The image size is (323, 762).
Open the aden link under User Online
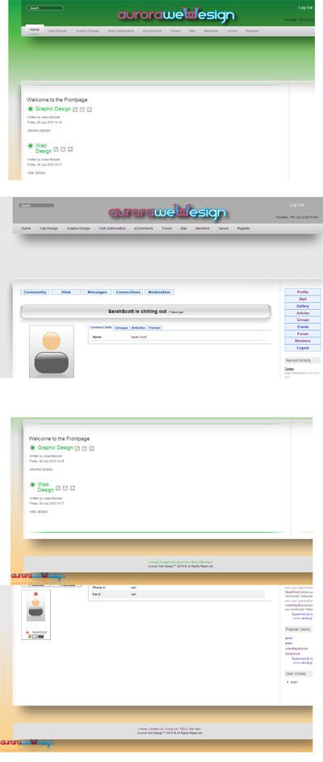click(294, 682)
